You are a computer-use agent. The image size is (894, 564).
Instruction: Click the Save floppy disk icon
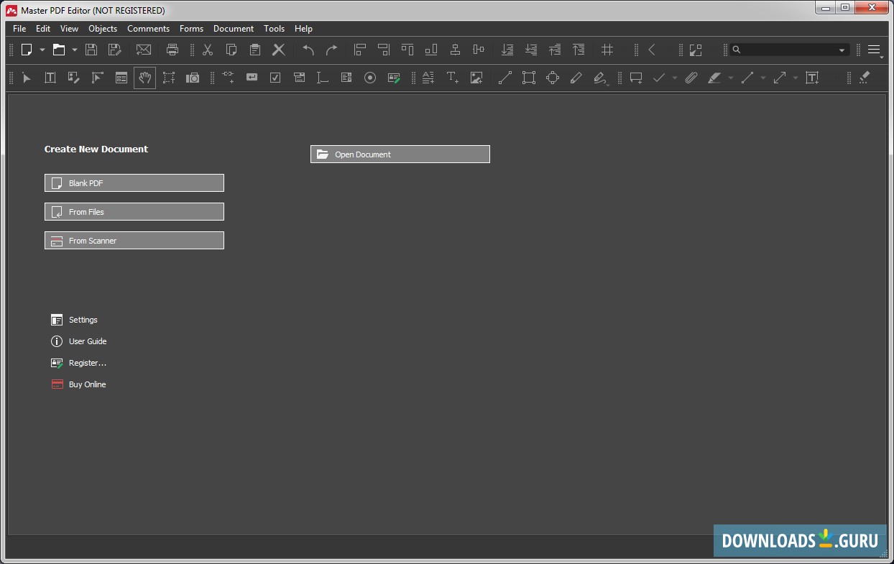tap(91, 50)
